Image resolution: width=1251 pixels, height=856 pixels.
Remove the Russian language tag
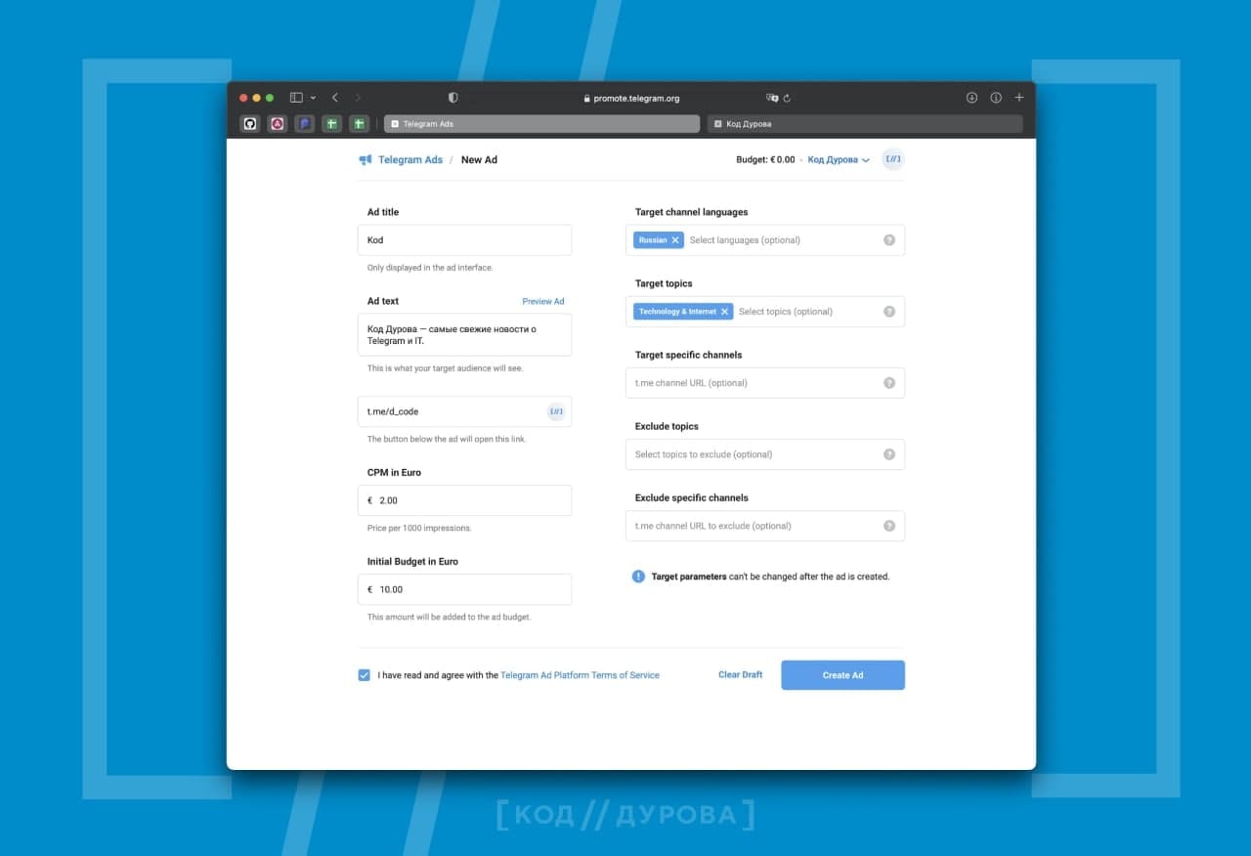click(675, 240)
